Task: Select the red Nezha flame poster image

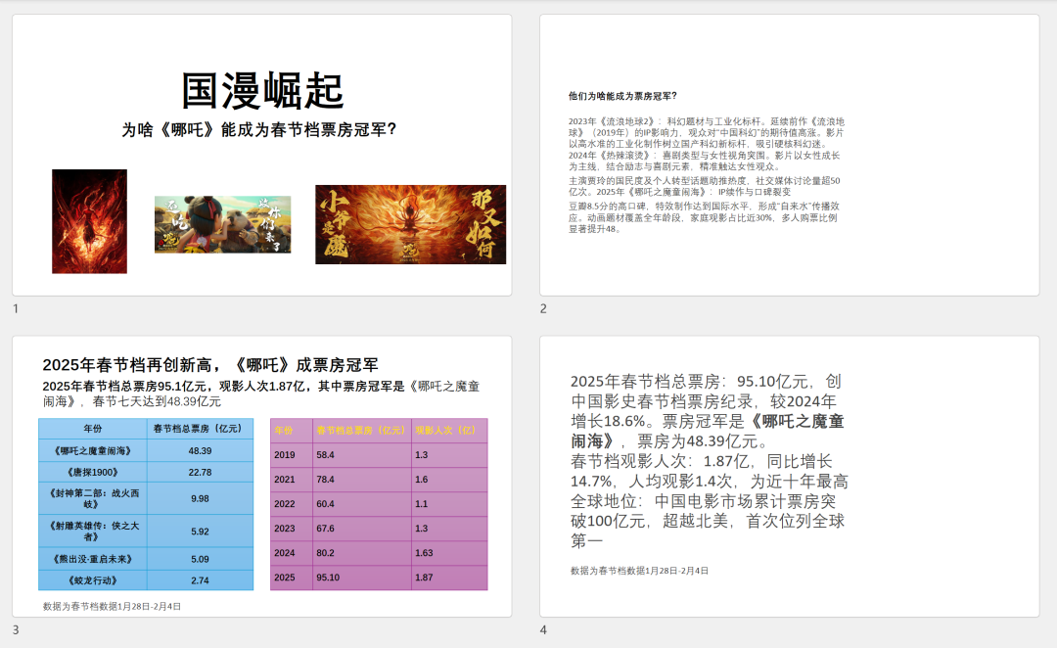Action: coord(90,221)
